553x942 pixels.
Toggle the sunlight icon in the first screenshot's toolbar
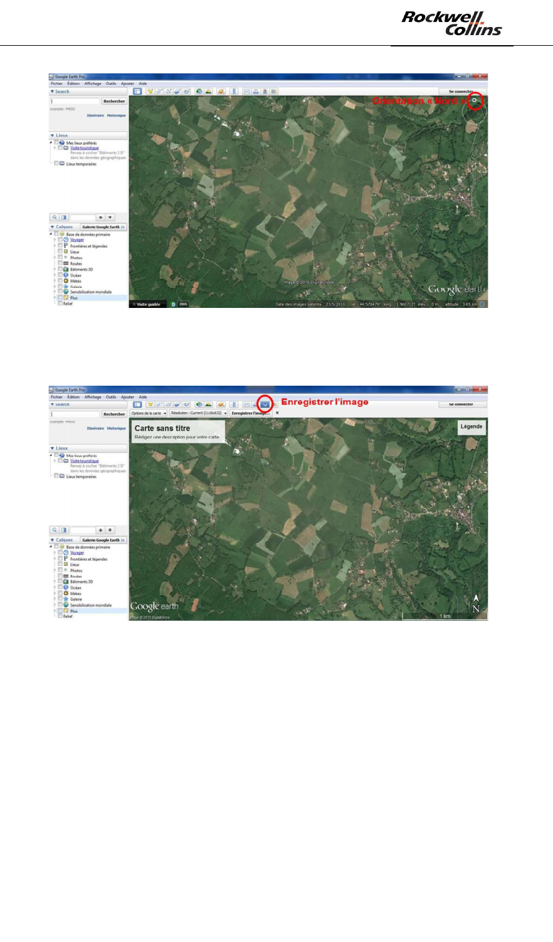[x=208, y=92]
